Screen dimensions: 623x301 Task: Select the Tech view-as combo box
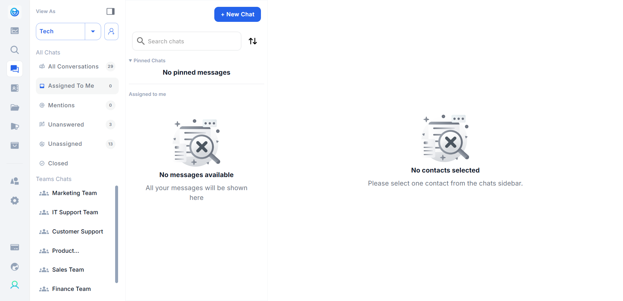pos(61,31)
